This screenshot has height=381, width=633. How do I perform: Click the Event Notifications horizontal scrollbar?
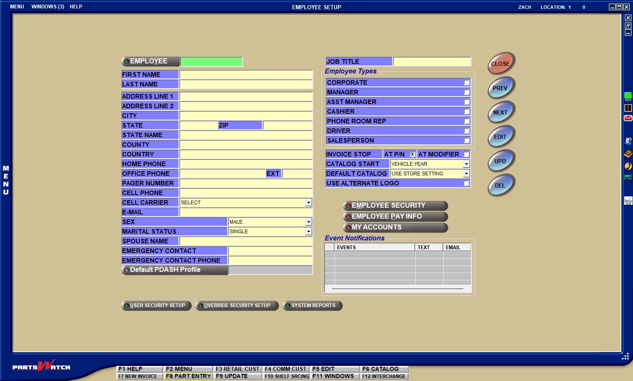click(397, 289)
